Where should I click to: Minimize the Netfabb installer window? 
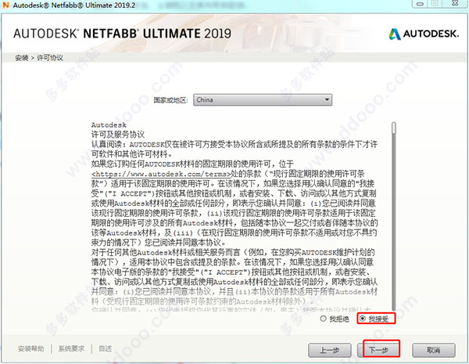pos(420,4)
